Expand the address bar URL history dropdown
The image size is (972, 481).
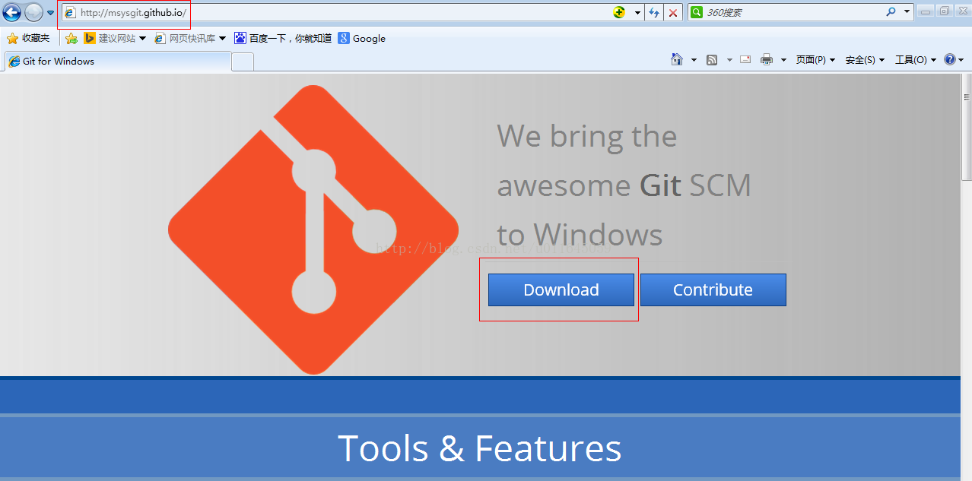637,13
